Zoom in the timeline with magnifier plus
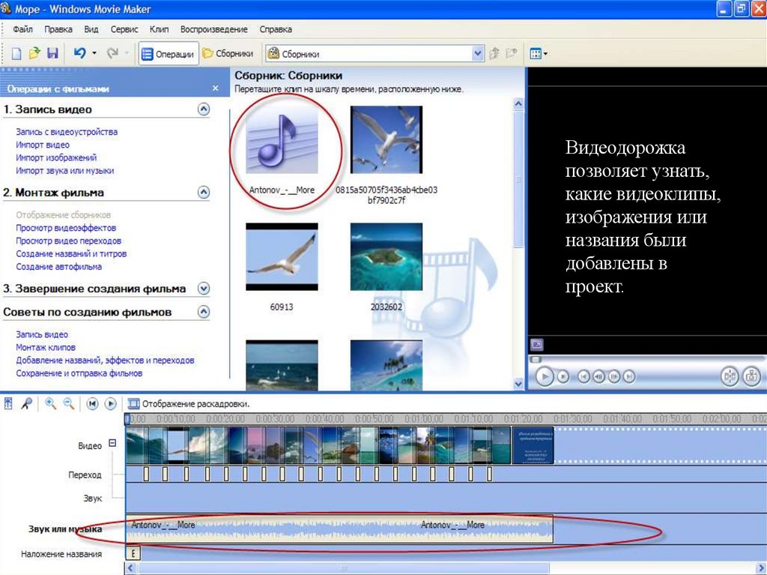The image size is (767, 575). tap(51, 403)
